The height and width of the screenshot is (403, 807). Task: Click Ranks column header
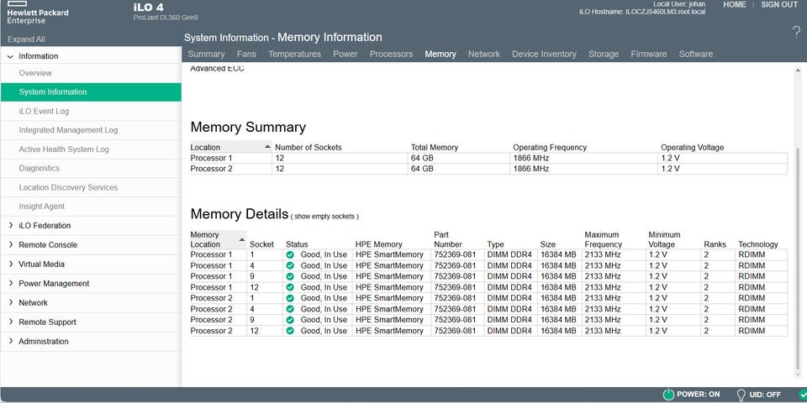(715, 244)
